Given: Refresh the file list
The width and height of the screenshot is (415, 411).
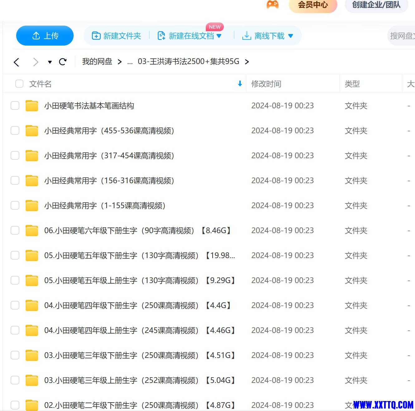Looking at the screenshot, I should point(63,62).
